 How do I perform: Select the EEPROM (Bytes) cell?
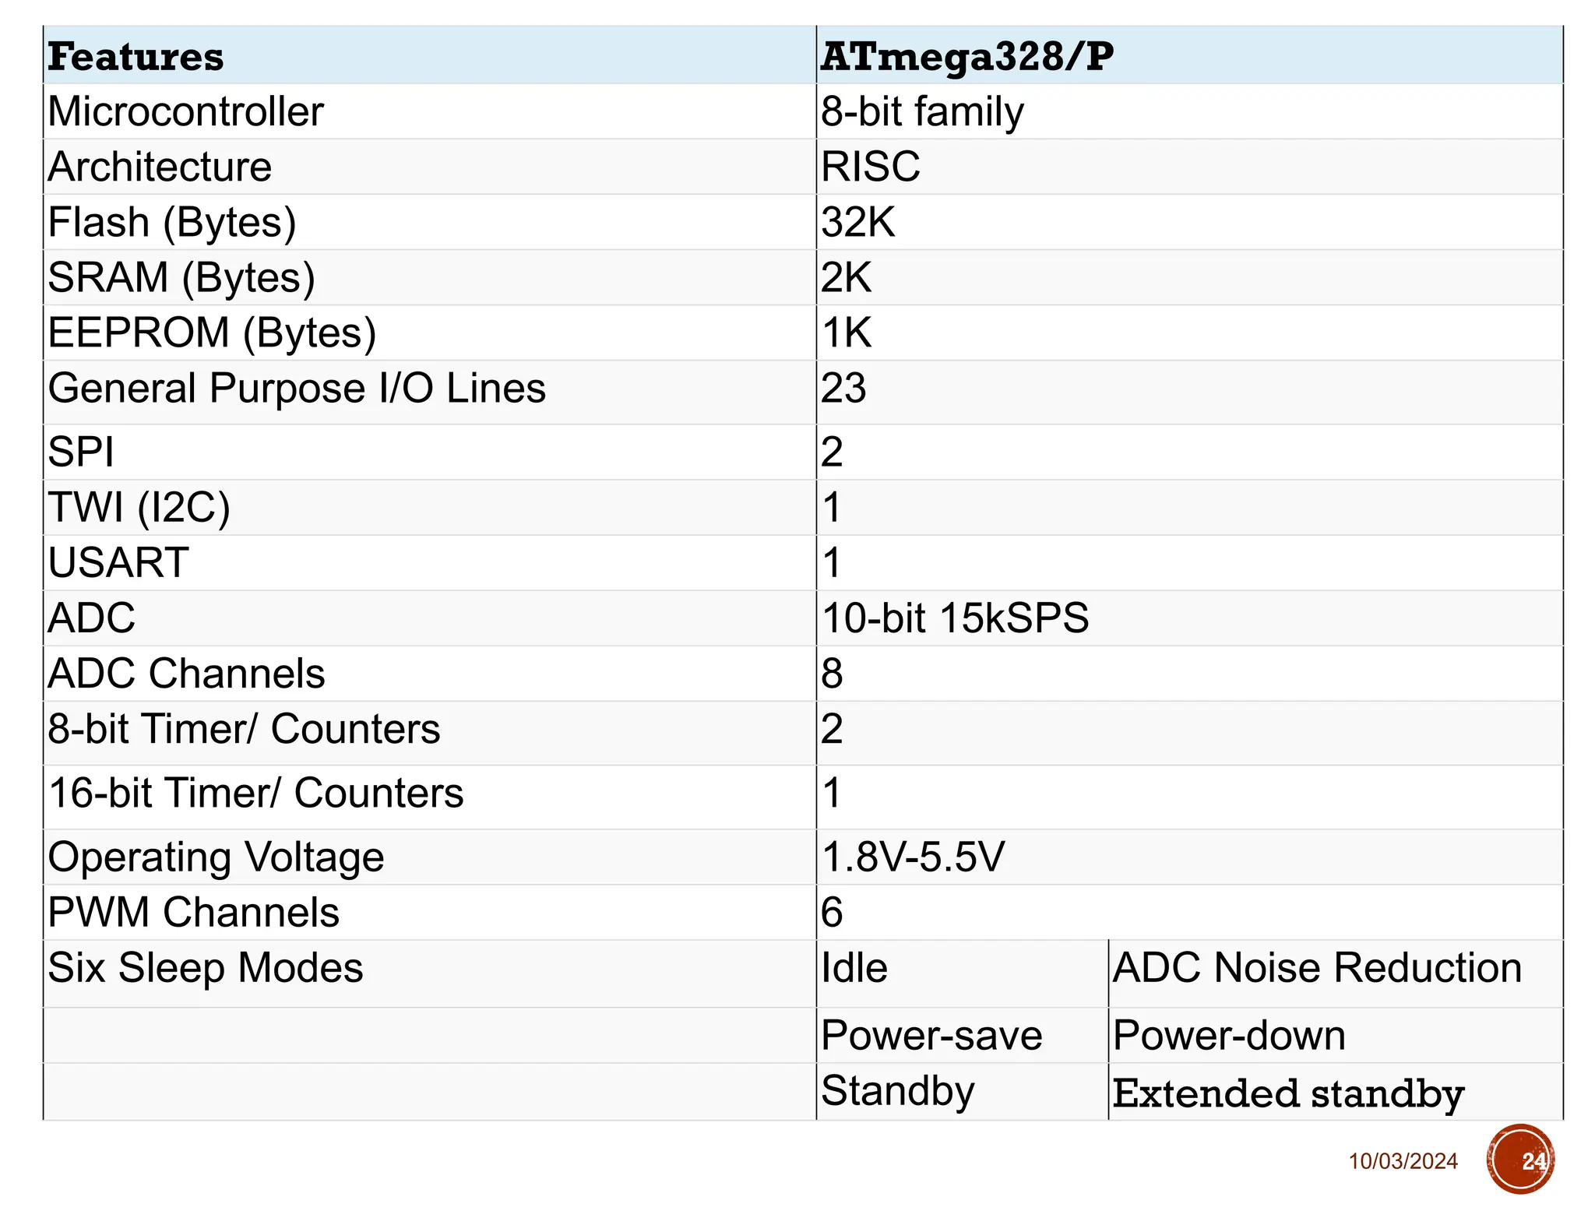212,333
